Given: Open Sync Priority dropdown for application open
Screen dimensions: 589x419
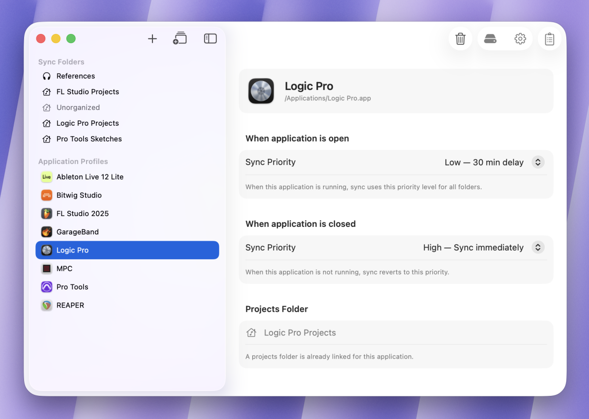Looking at the screenshot, I should coord(538,162).
